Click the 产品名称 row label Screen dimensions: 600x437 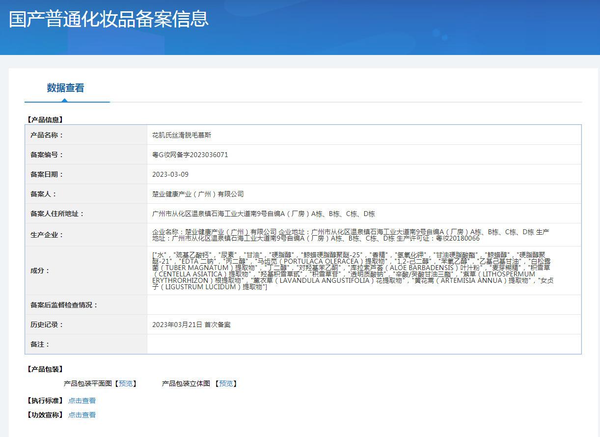pos(47,135)
